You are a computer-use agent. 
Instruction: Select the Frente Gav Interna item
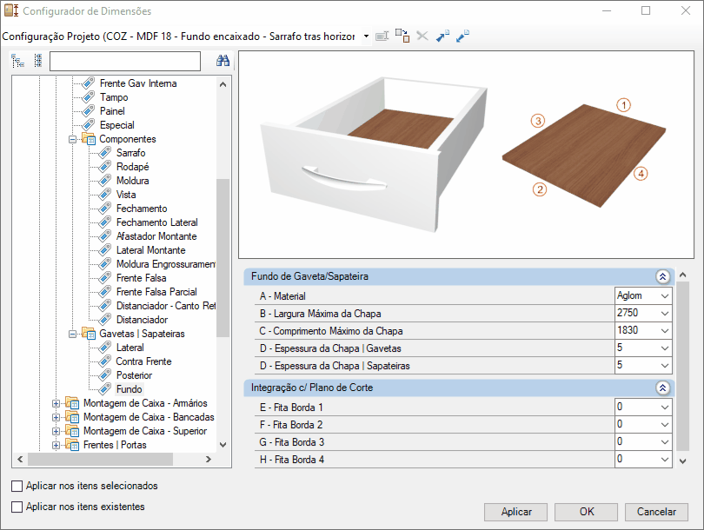coord(138,83)
